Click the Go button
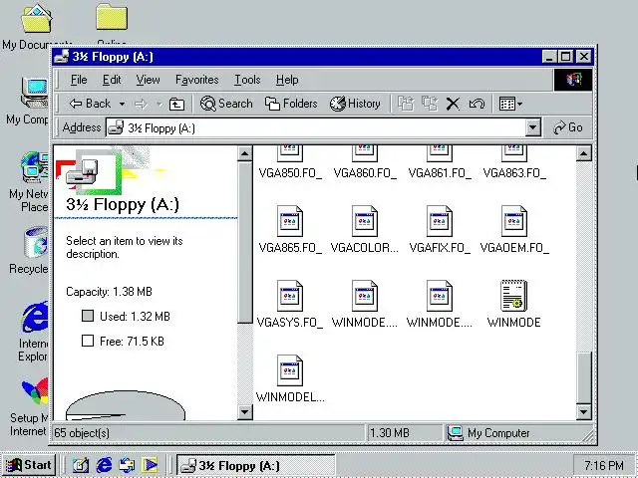The image size is (638, 478). coord(568,127)
